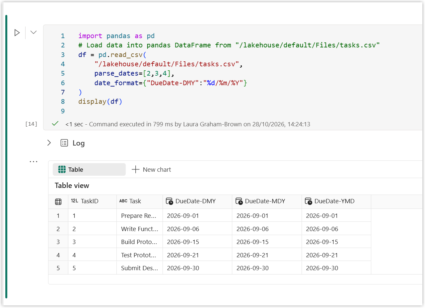Click the 'Write Funct...' task cell

pyautogui.click(x=140, y=229)
